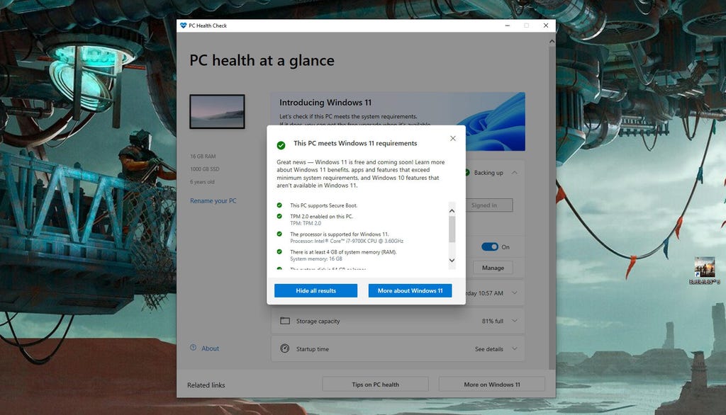Click green checkmark beside dialog title
The image size is (726, 415).
click(281, 144)
